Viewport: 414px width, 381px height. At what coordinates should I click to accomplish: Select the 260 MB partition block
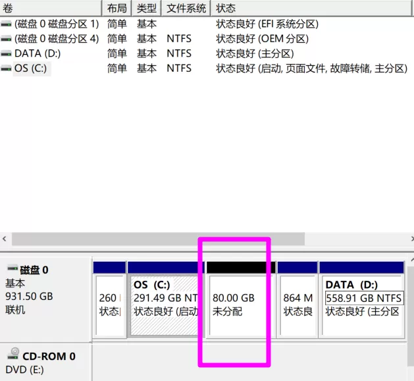click(x=109, y=300)
